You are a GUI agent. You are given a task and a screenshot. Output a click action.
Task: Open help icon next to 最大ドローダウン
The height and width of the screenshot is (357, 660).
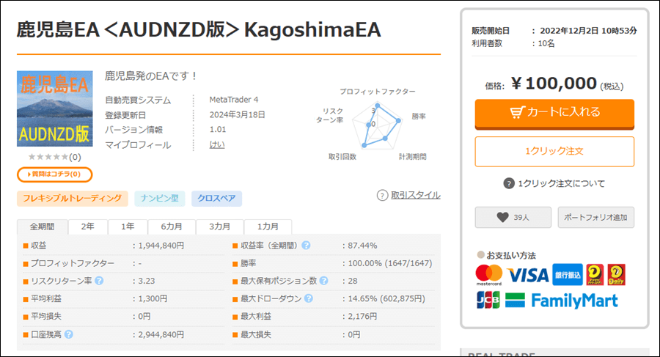(309, 298)
